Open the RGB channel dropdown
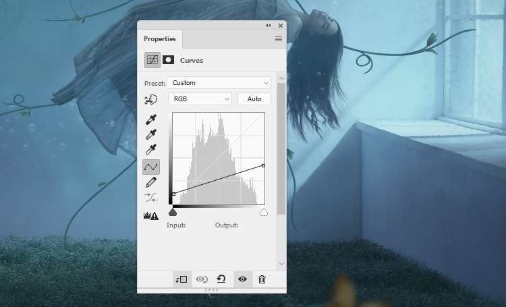Screen dimensions: 506x307 (200, 99)
